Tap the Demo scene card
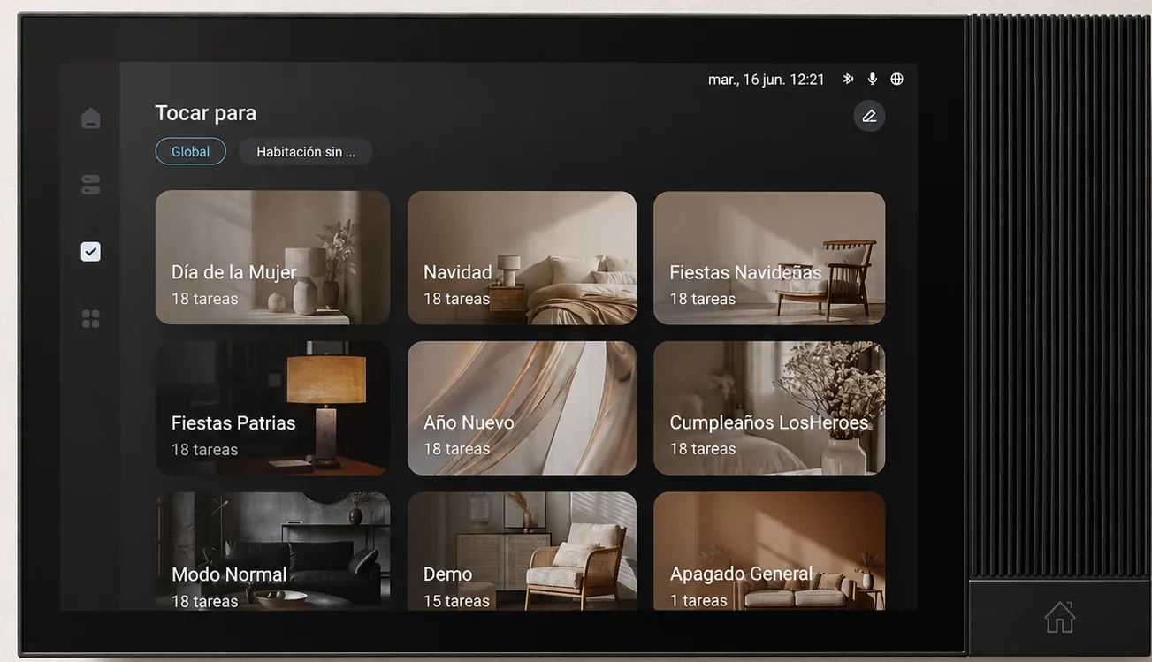The image size is (1152, 662). (x=522, y=551)
